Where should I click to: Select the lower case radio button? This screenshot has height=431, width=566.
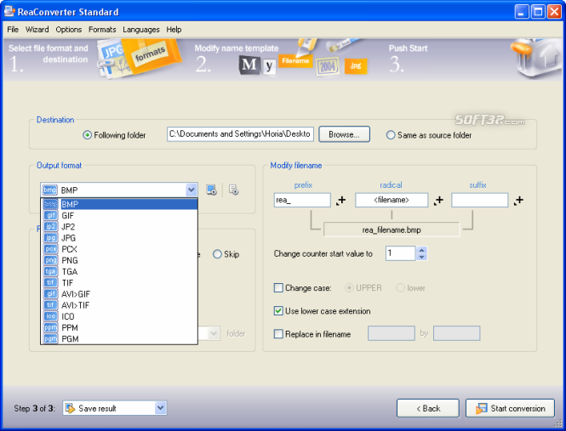[x=400, y=288]
